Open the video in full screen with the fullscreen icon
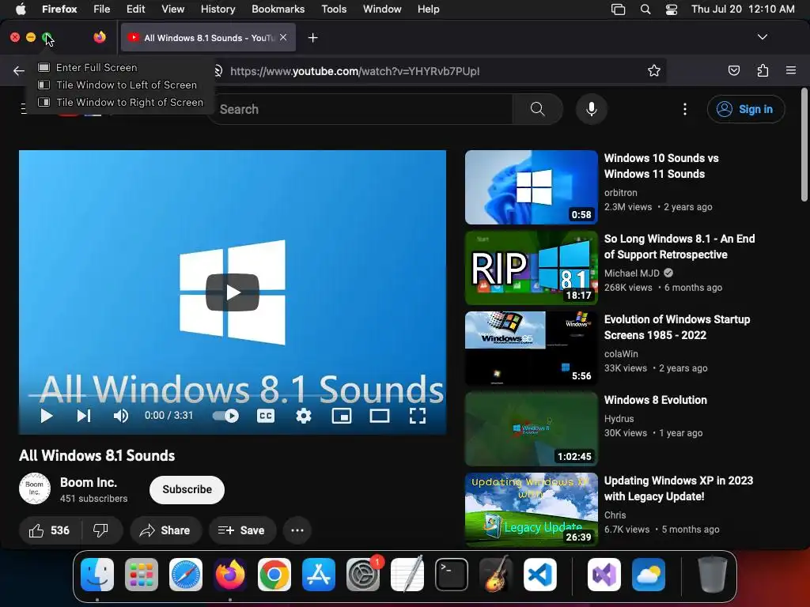Image resolution: width=810 pixels, height=607 pixels. pos(418,416)
